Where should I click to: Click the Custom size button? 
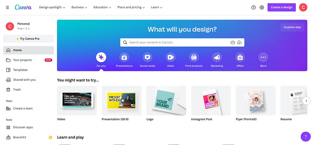tap(292, 27)
